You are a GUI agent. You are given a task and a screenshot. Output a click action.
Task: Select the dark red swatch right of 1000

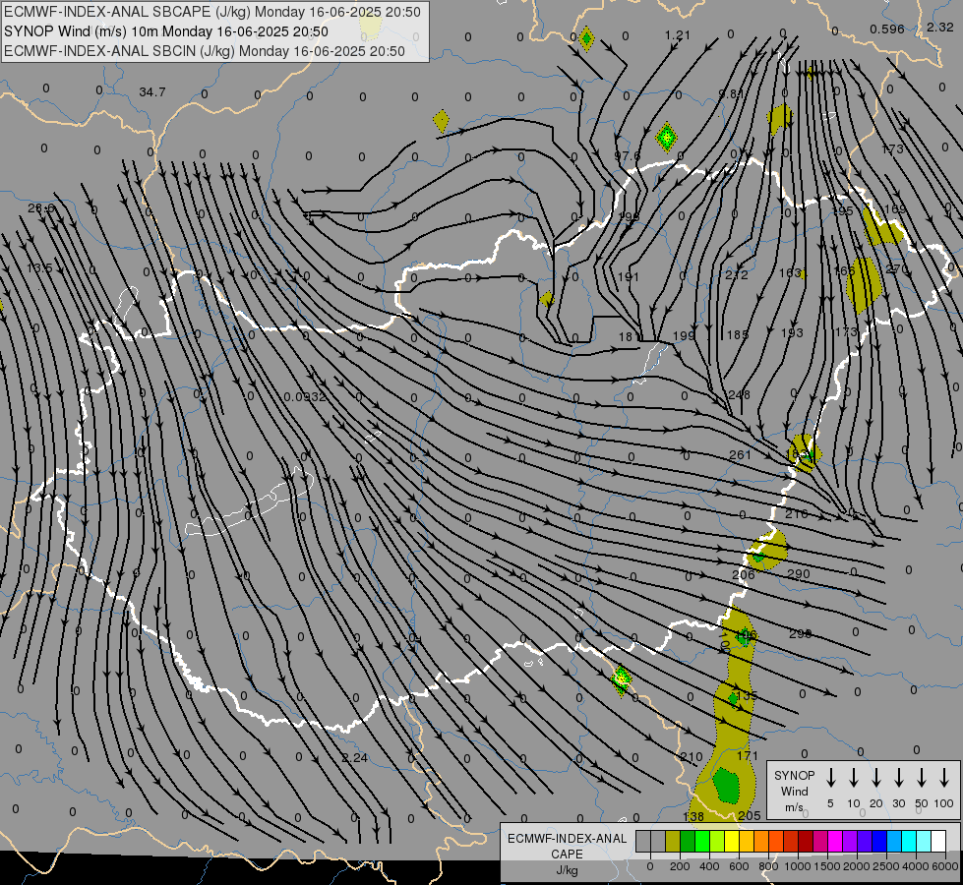[x=806, y=841]
